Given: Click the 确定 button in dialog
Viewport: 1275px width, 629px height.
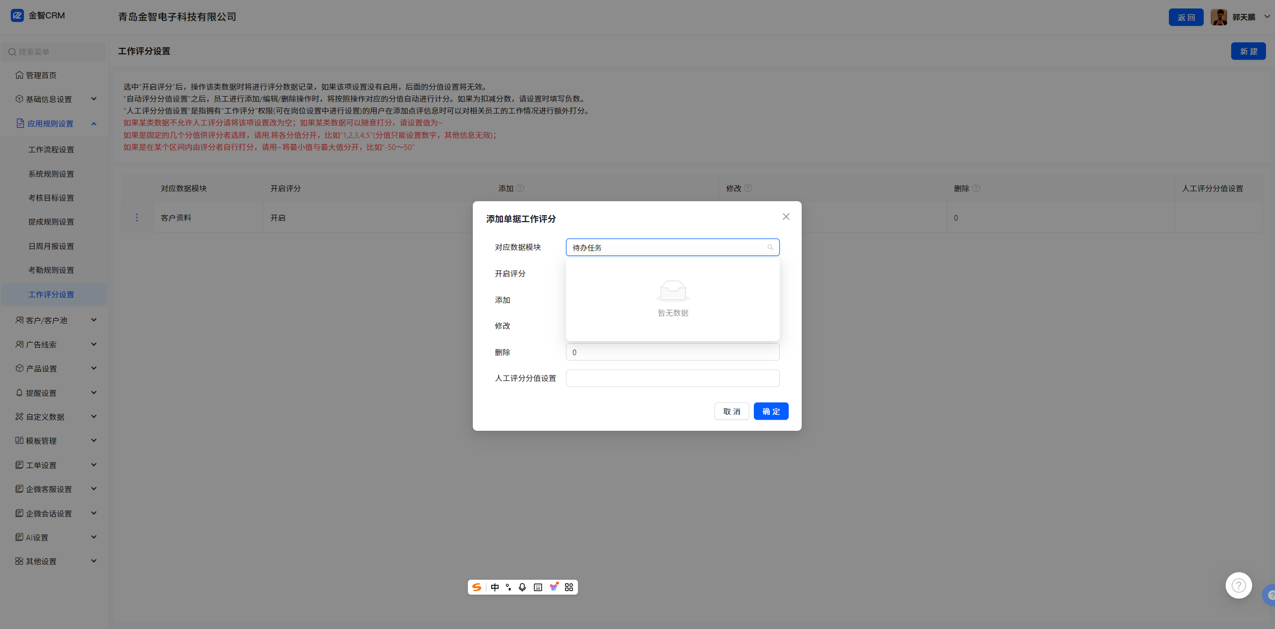Looking at the screenshot, I should coord(771,411).
